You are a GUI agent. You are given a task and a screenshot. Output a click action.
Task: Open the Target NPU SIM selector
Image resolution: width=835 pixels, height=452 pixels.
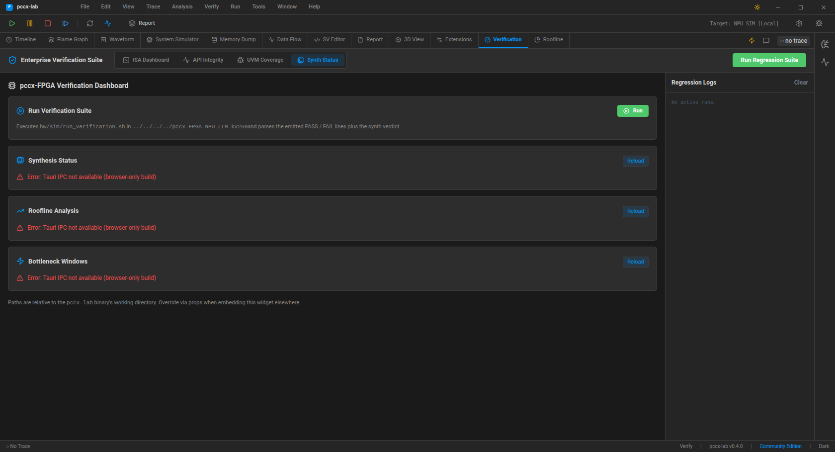point(744,23)
